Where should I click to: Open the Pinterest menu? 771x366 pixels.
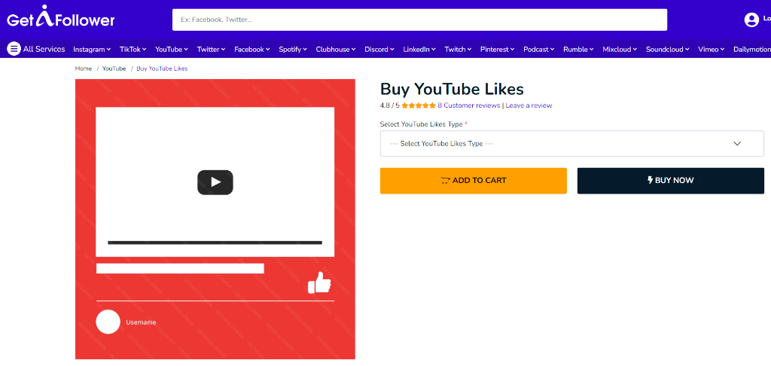(x=498, y=49)
